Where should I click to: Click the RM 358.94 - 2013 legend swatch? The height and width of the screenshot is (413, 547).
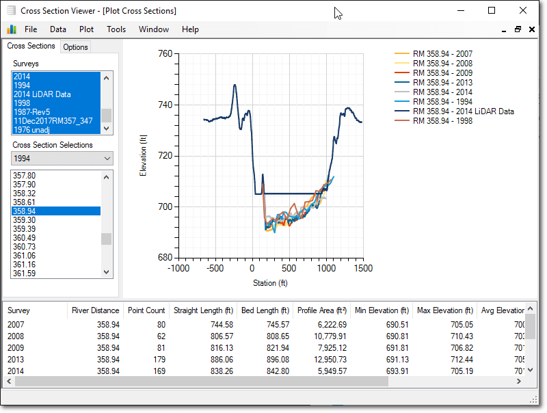pyautogui.click(x=402, y=83)
